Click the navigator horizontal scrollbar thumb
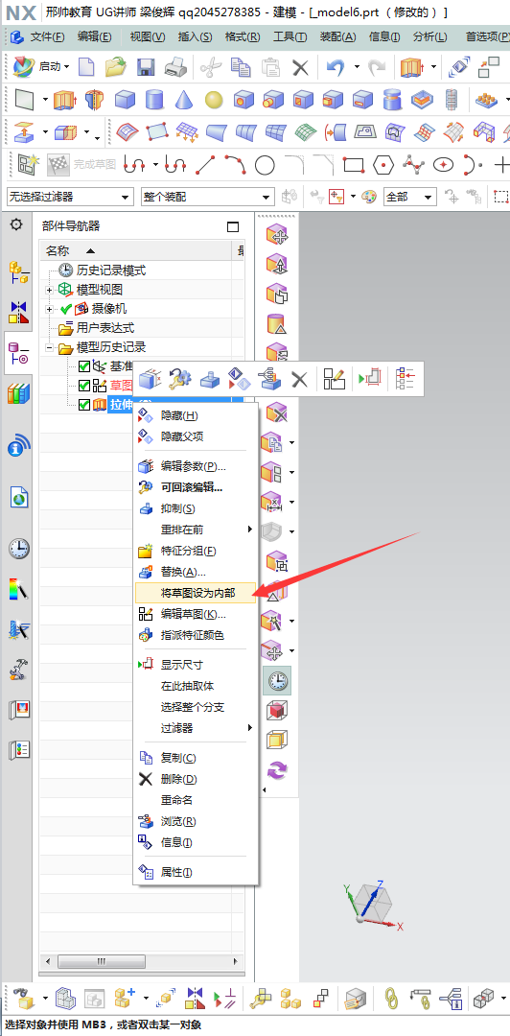 (x=101, y=960)
